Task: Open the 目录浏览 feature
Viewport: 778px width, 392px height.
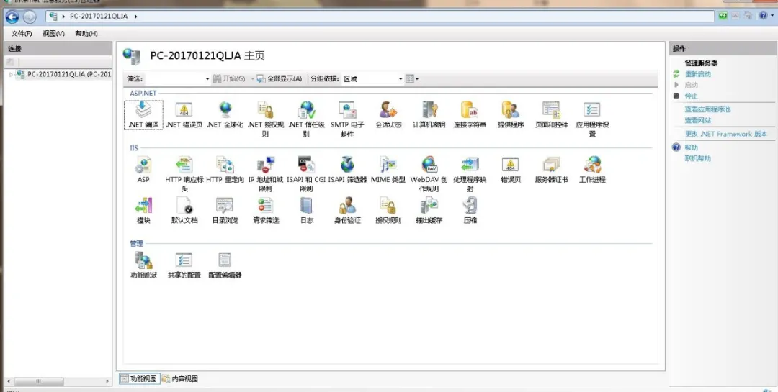Action: point(225,211)
